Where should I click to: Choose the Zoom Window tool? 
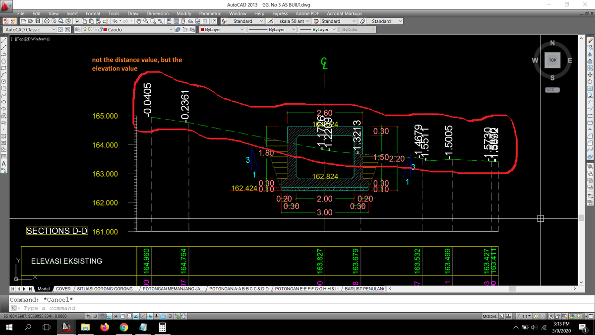[x=154, y=21]
